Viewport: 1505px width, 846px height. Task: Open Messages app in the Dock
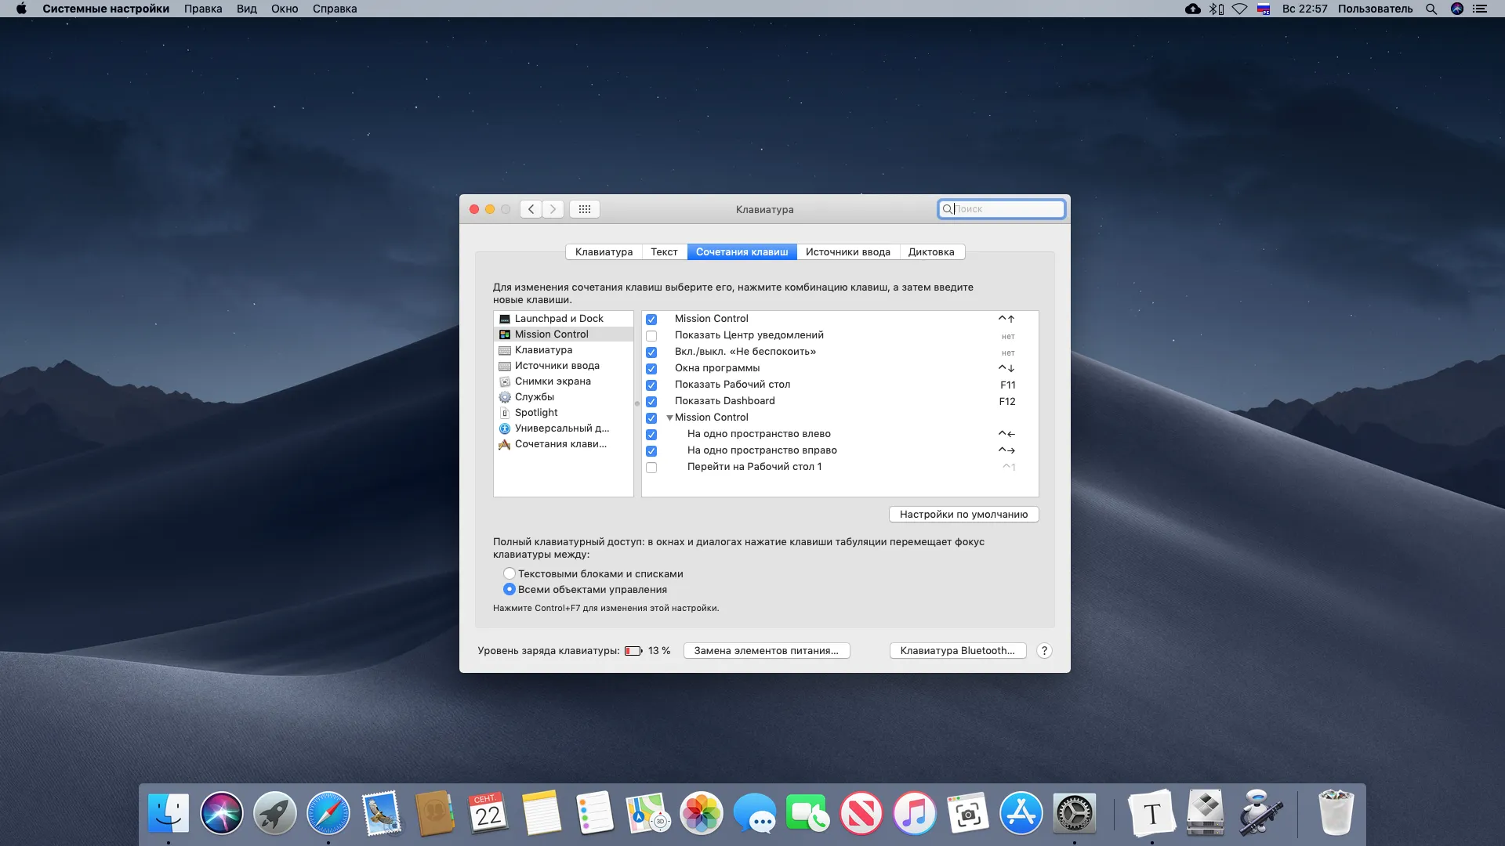(x=755, y=813)
